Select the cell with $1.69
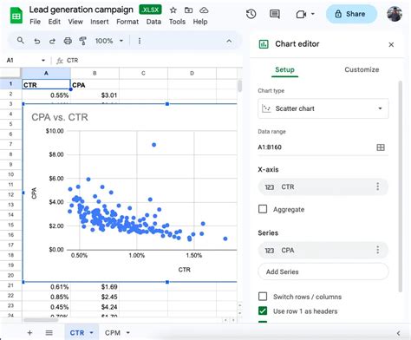 click(95, 287)
